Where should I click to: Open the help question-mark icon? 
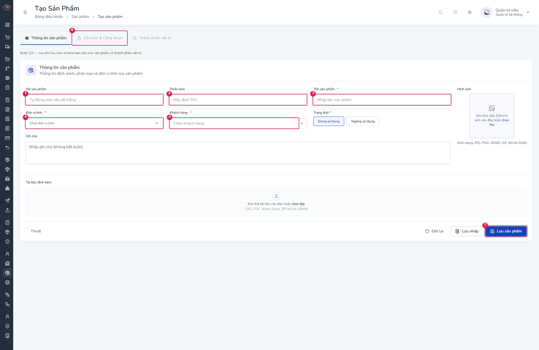(x=455, y=12)
